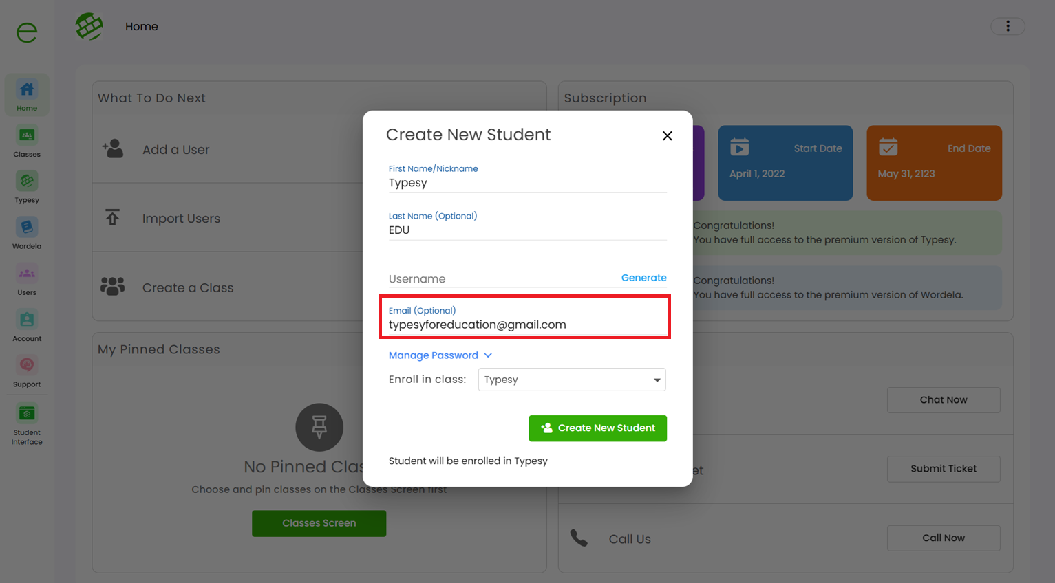Click "Student will be enrolled in Typesy" note
The width and height of the screenshot is (1055, 583).
(x=468, y=461)
